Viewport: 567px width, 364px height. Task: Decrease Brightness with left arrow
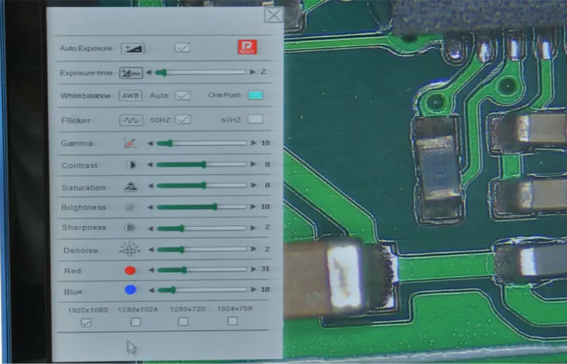click(150, 207)
